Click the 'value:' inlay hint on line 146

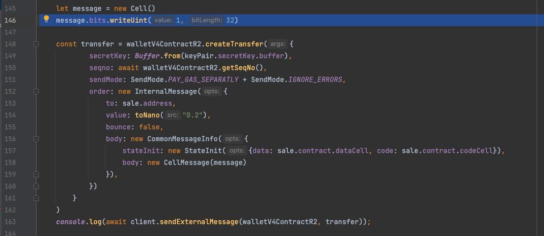[163, 20]
